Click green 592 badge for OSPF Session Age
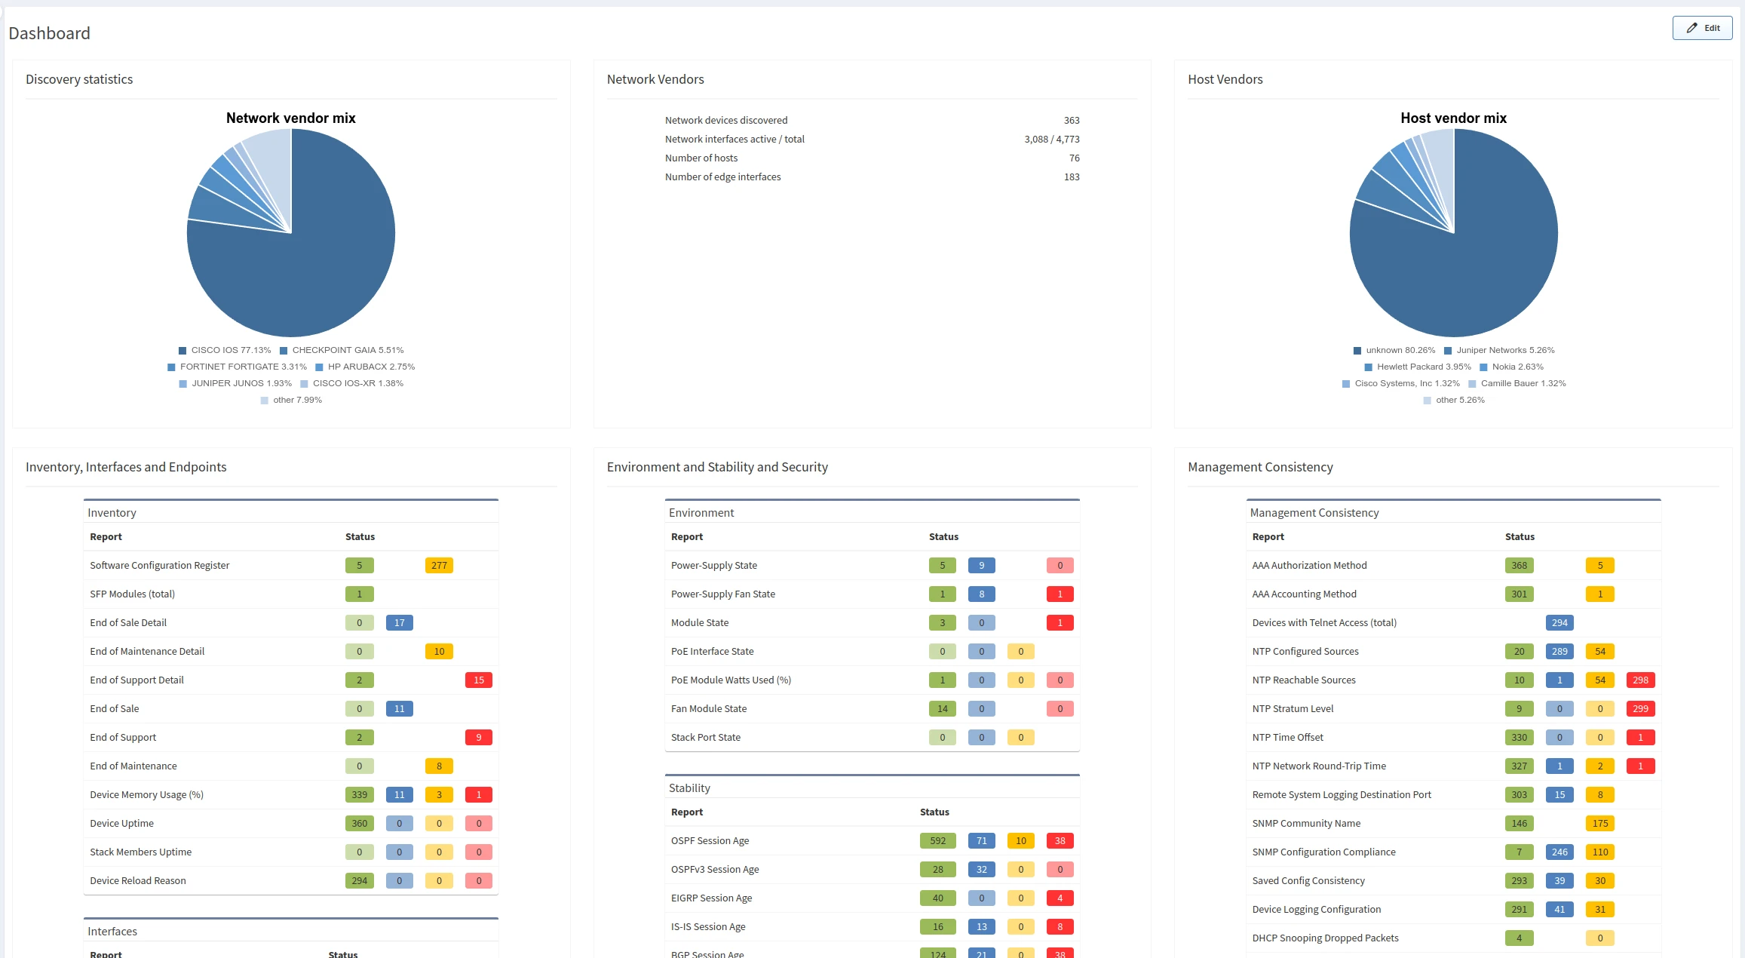This screenshot has width=1745, height=958. [x=937, y=841]
